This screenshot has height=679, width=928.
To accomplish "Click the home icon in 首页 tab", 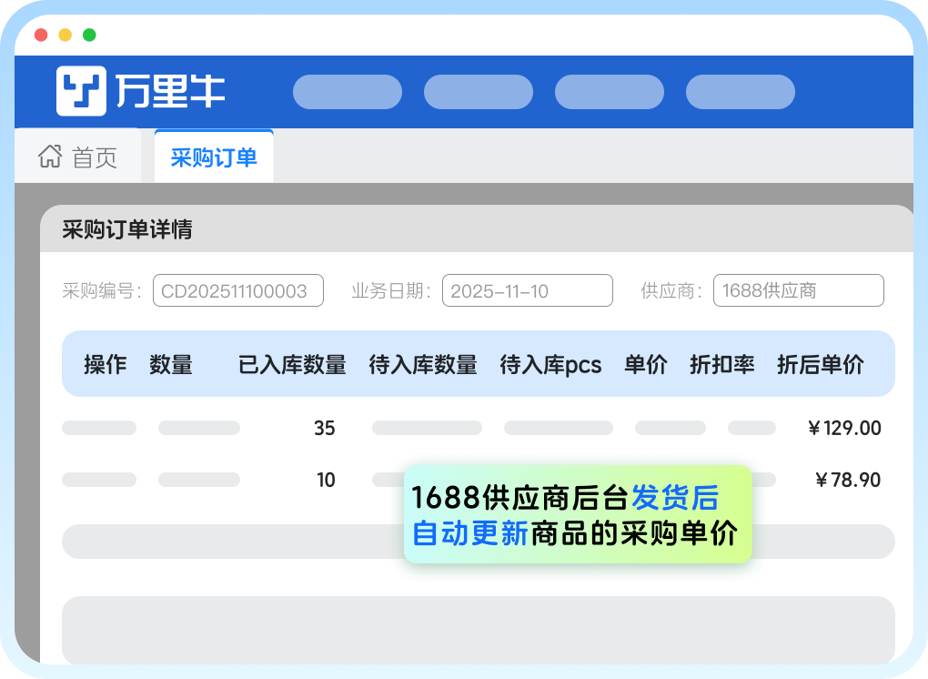I will point(50,157).
